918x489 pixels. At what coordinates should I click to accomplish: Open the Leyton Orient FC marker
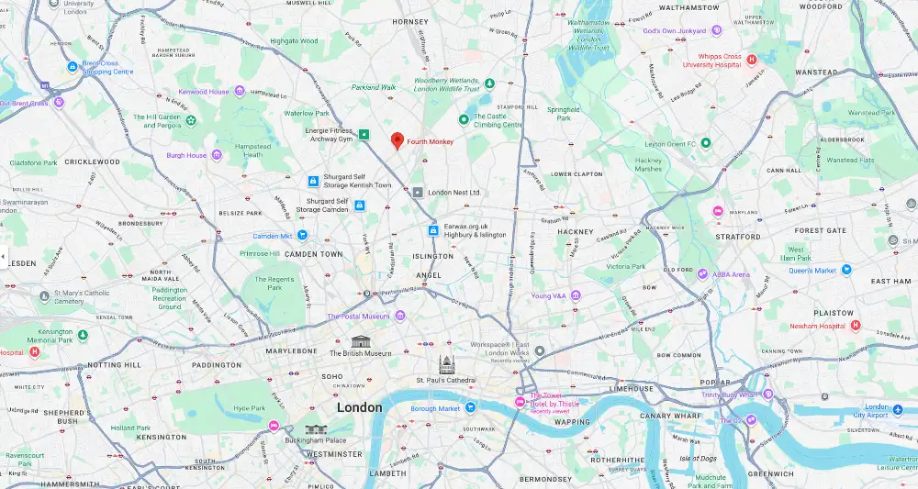click(x=706, y=143)
